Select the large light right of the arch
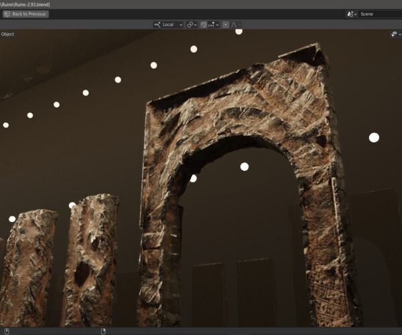 click(x=374, y=137)
